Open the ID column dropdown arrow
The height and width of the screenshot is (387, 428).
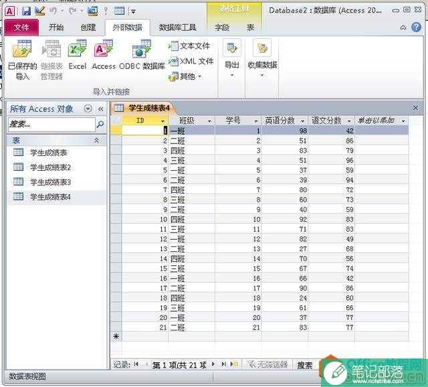point(163,121)
